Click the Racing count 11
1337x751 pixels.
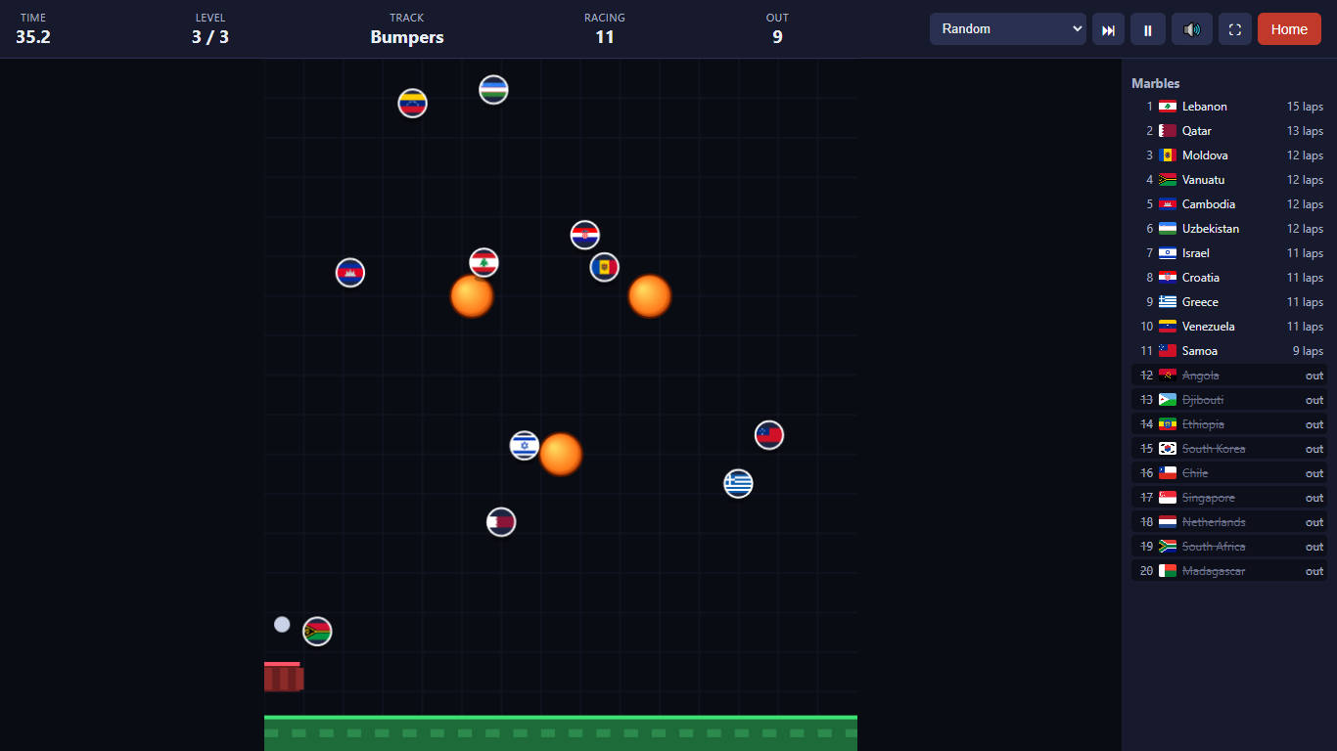tap(605, 37)
